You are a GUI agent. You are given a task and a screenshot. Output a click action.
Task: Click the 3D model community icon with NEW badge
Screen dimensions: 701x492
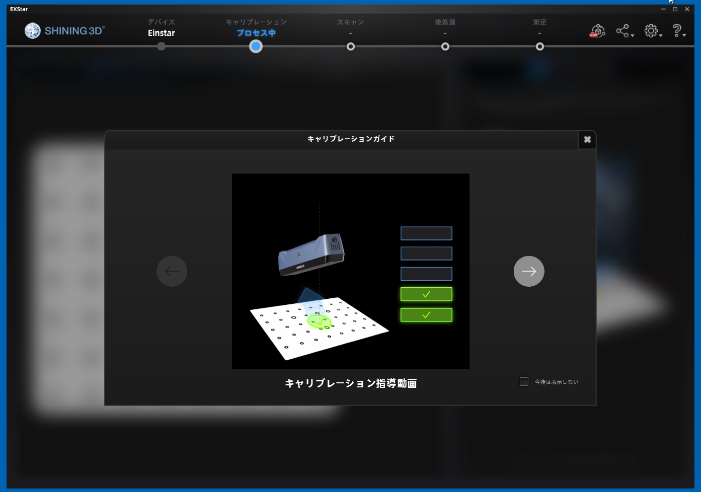point(597,31)
